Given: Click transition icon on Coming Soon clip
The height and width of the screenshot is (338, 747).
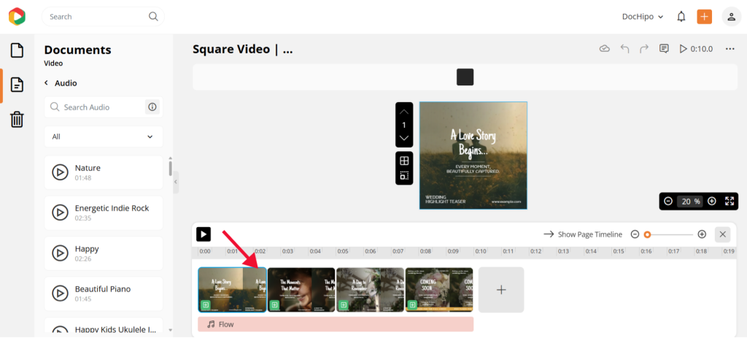Looking at the screenshot, I should pos(413,305).
